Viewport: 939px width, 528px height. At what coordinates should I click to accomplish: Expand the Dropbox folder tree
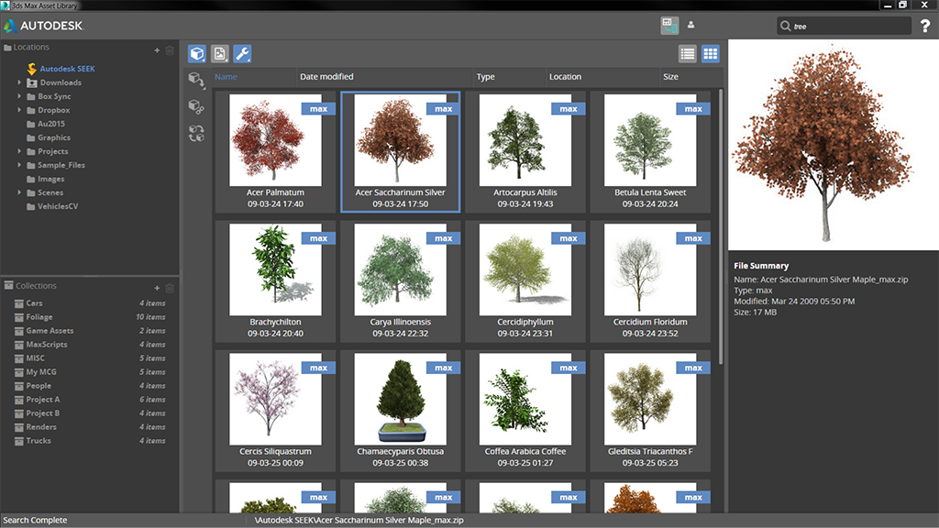(19, 110)
